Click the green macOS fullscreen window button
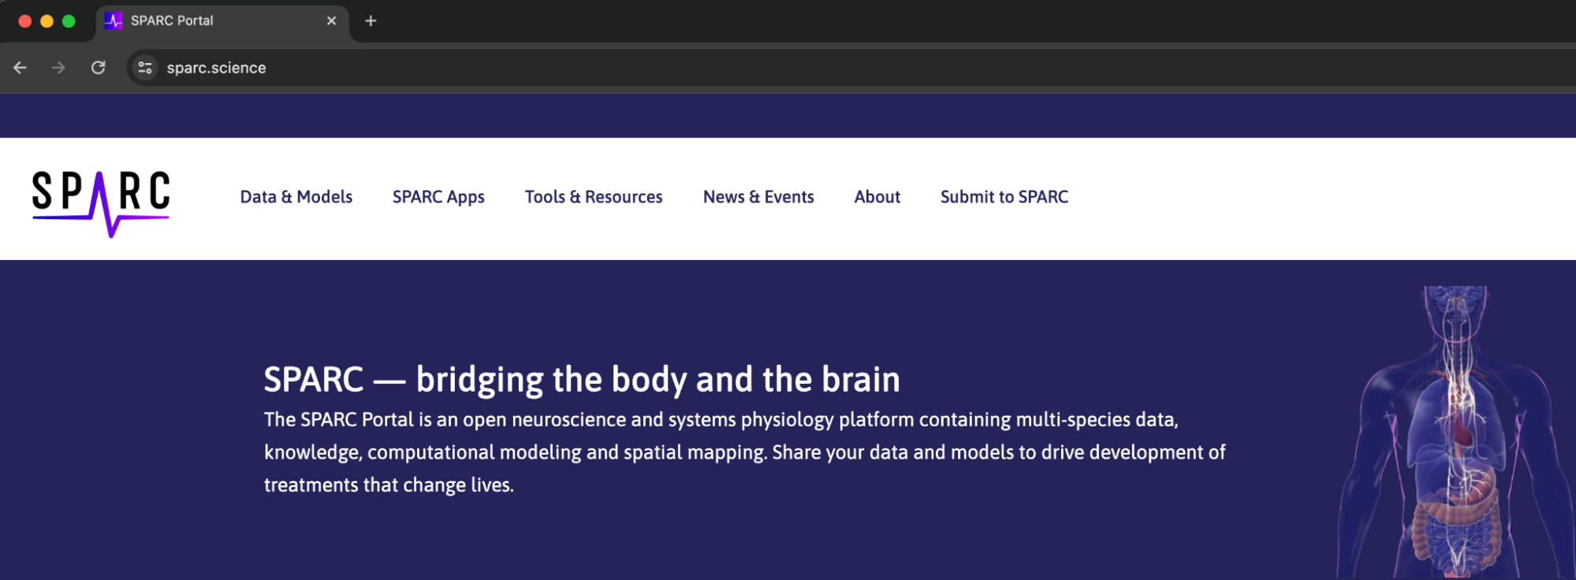The height and width of the screenshot is (580, 1576). 69,21
